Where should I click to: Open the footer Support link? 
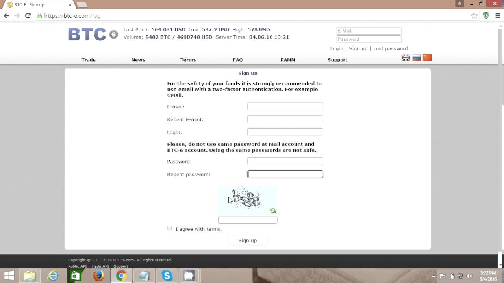(121, 266)
